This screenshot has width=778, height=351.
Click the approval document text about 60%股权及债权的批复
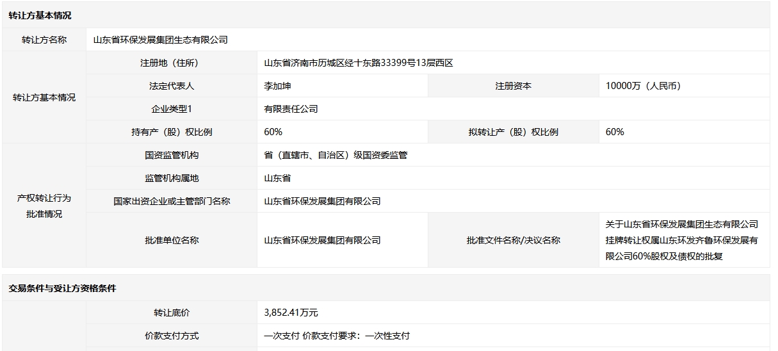click(682, 240)
